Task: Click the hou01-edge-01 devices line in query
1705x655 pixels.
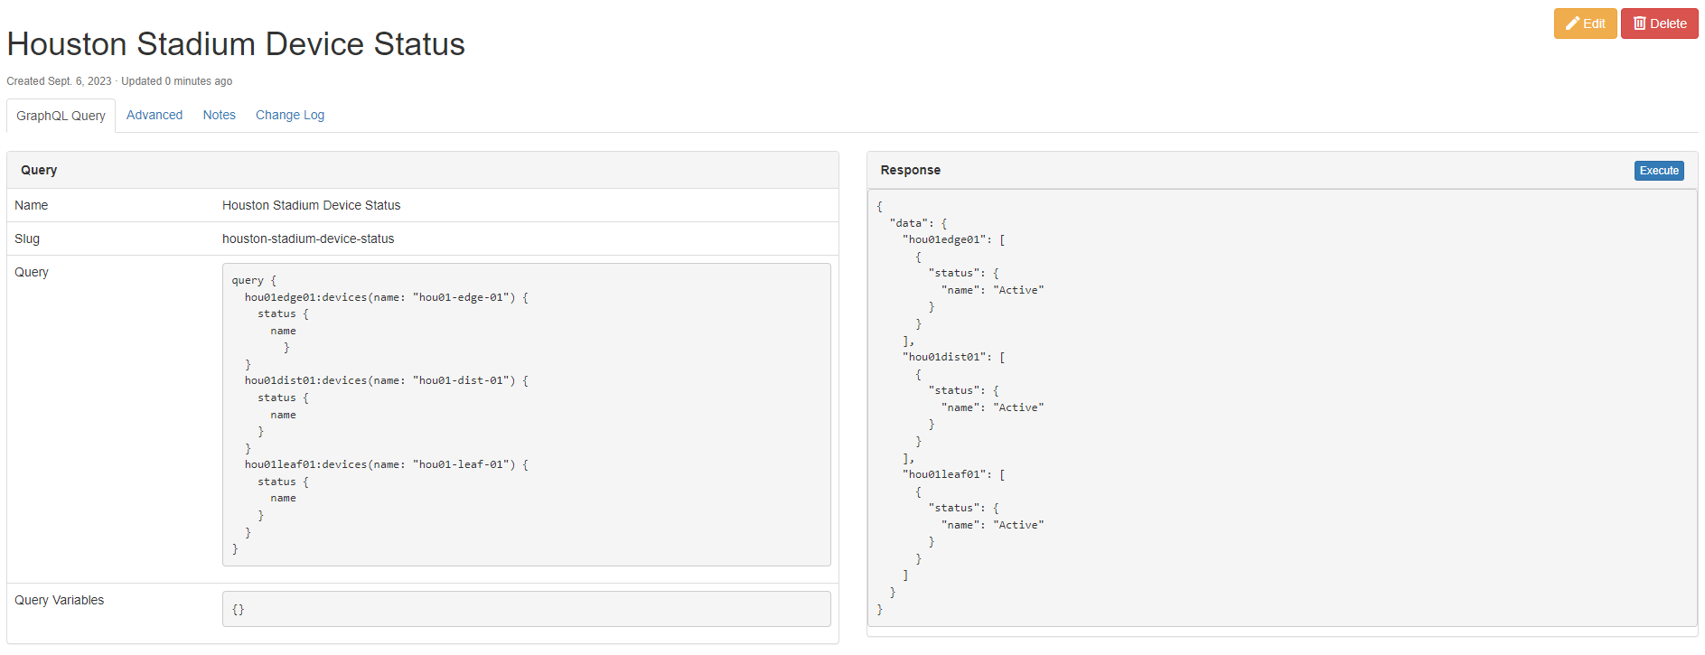Action: pyautogui.click(x=386, y=297)
